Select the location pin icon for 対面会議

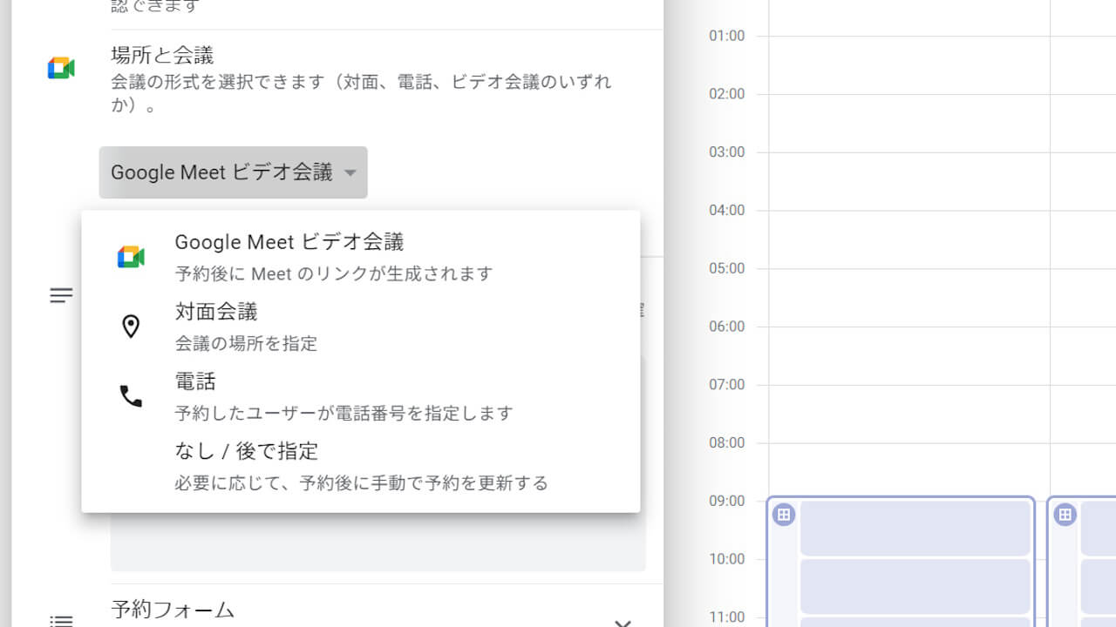click(131, 326)
